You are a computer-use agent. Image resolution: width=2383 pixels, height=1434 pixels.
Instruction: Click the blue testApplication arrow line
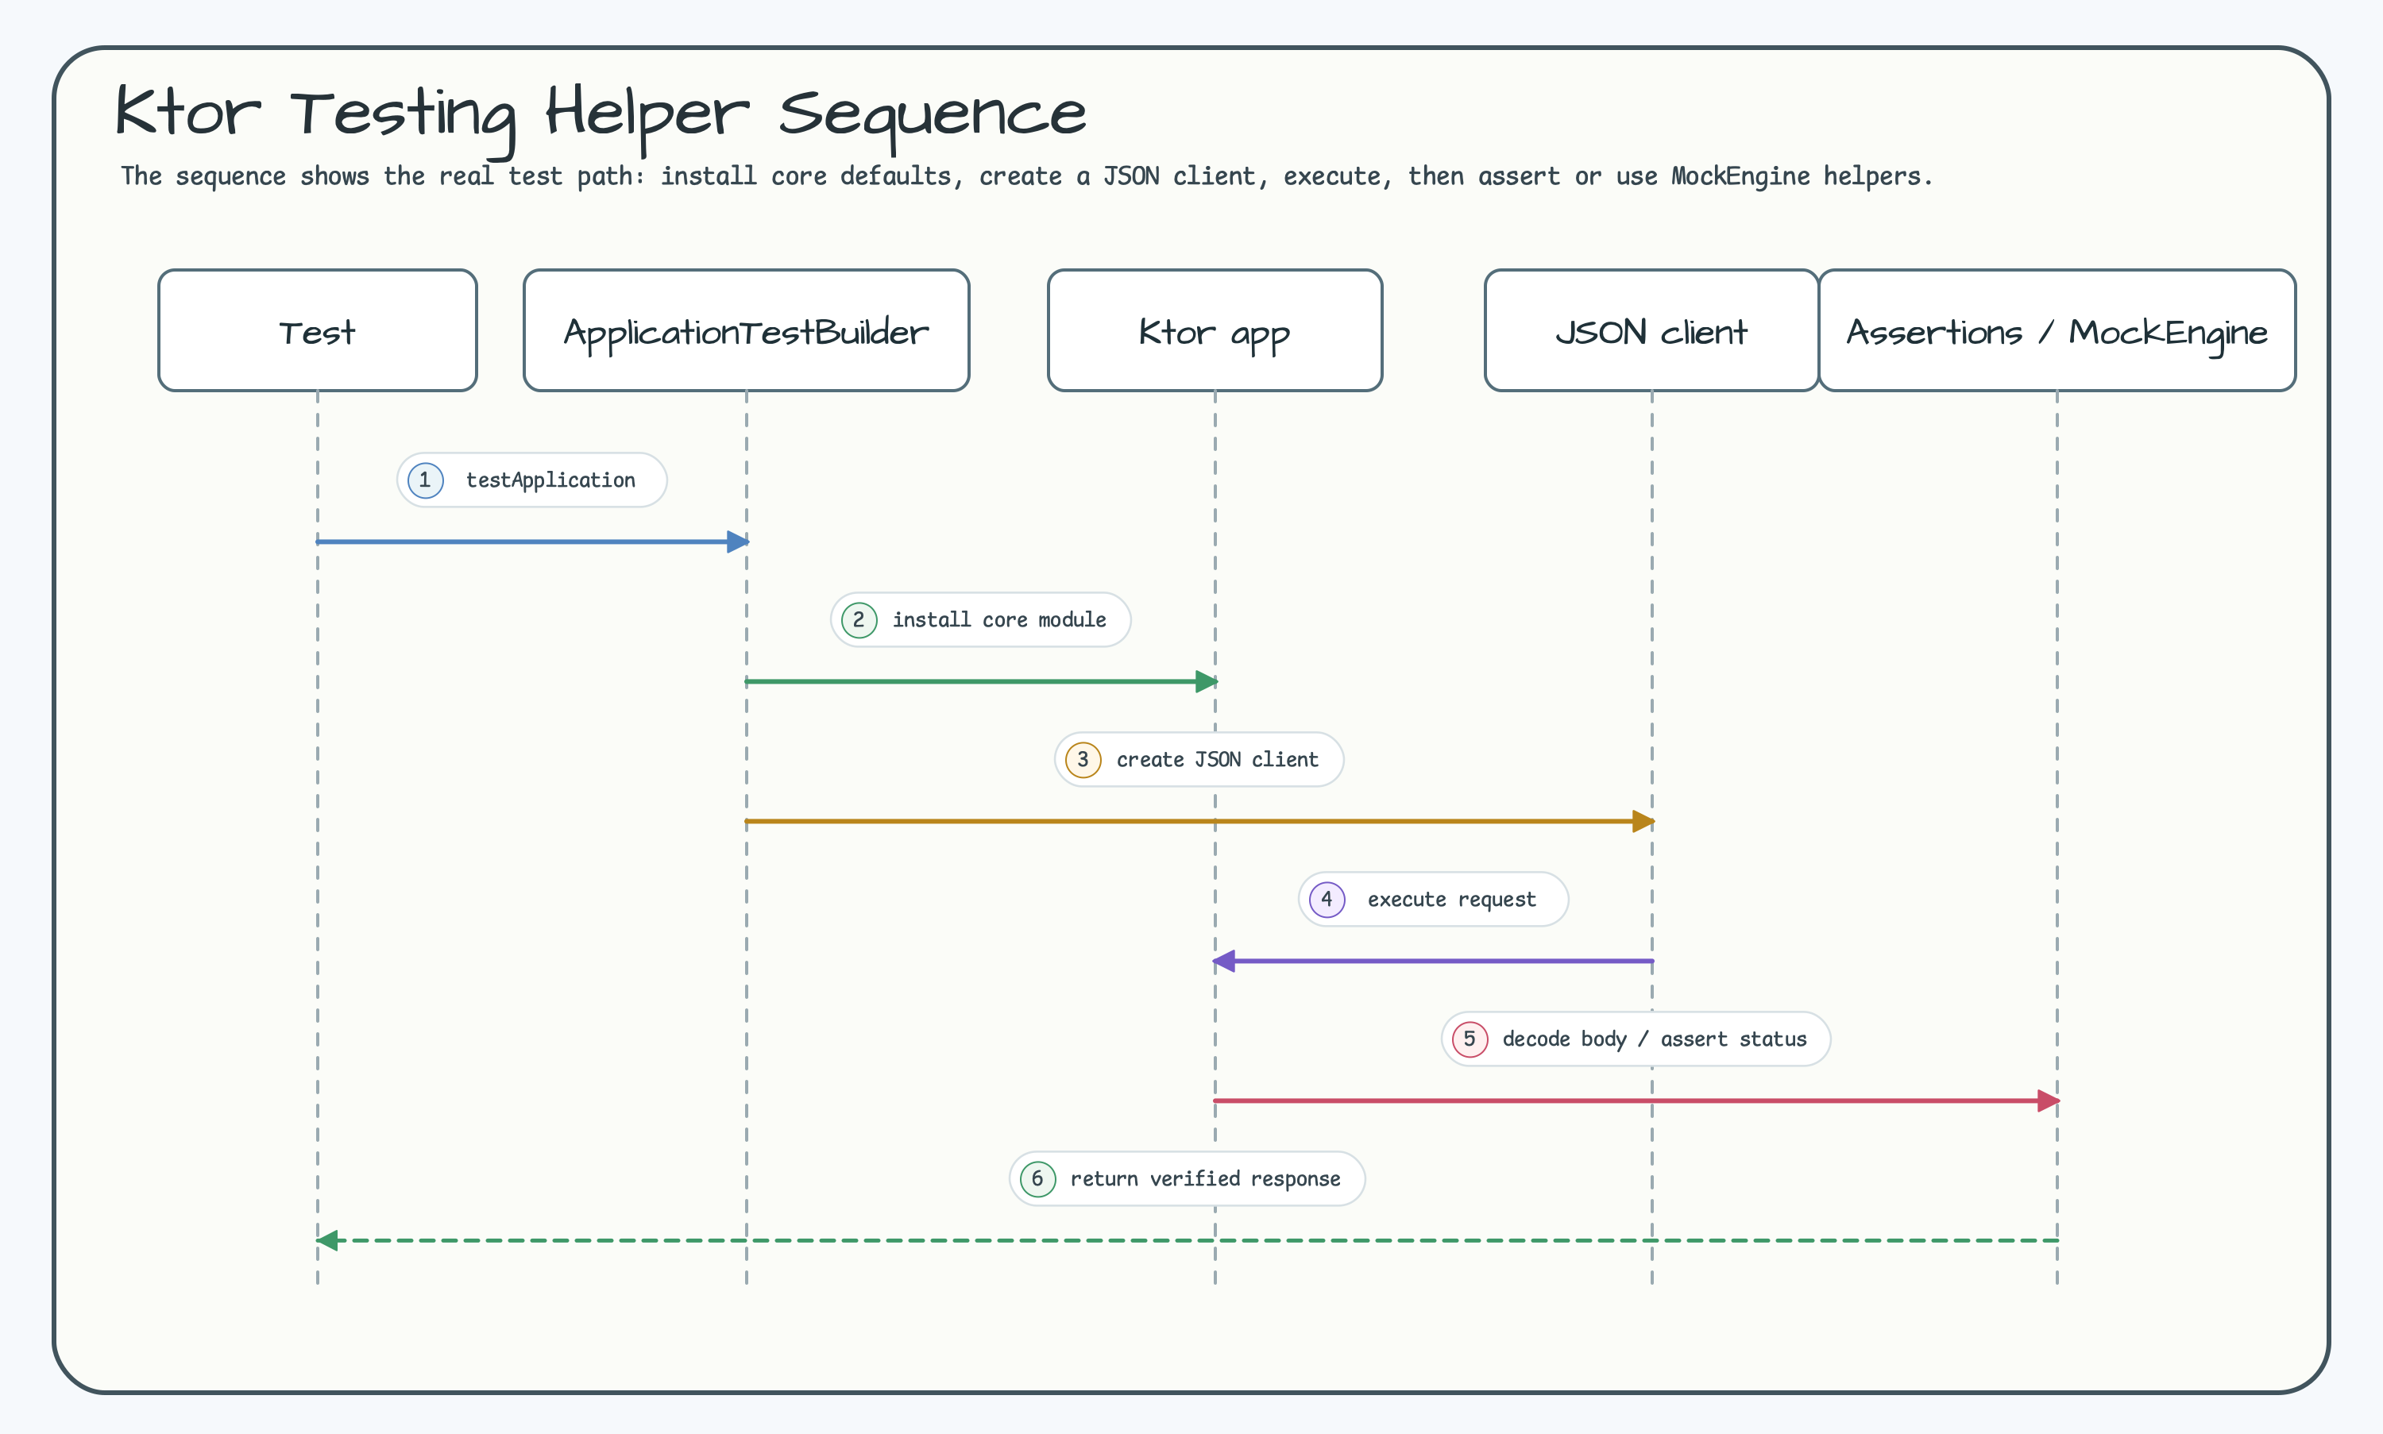pyautogui.click(x=533, y=542)
